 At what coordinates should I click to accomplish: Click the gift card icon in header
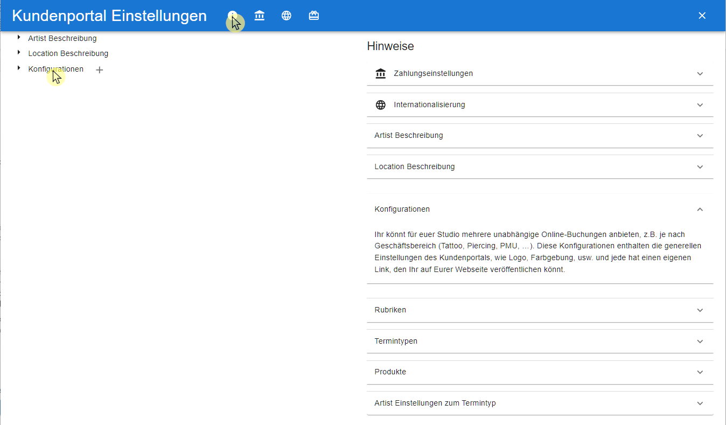click(x=314, y=16)
